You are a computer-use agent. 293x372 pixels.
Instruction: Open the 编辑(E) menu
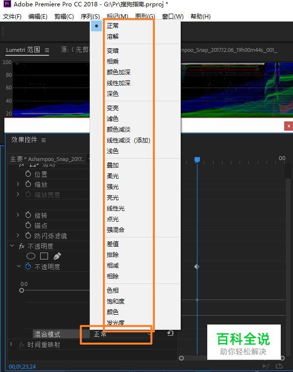click(38, 17)
